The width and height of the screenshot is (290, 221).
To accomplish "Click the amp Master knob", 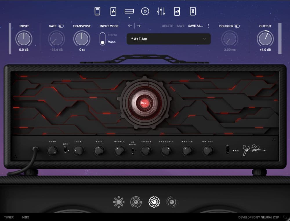I will coord(187,150).
